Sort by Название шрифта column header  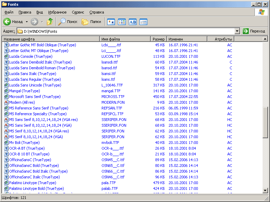51,39
